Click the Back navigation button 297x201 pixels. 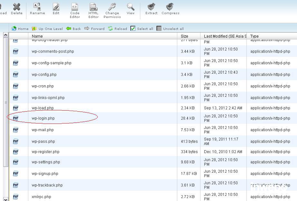(x=73, y=29)
